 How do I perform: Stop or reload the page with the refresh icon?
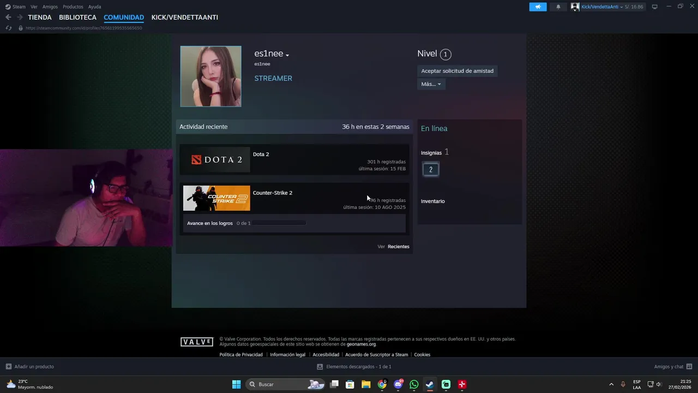point(8,28)
